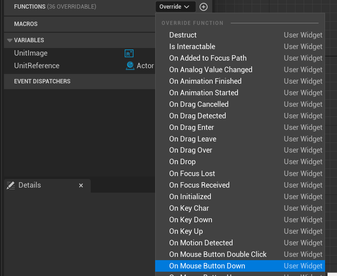The image size is (337, 276).
Task: Choose On Drop override function
Action: pos(182,162)
